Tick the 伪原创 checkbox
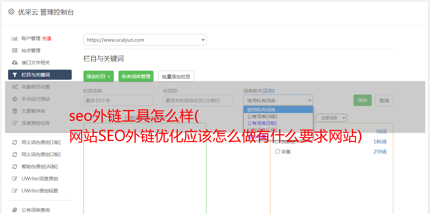430x214 pixels. click(278, 141)
